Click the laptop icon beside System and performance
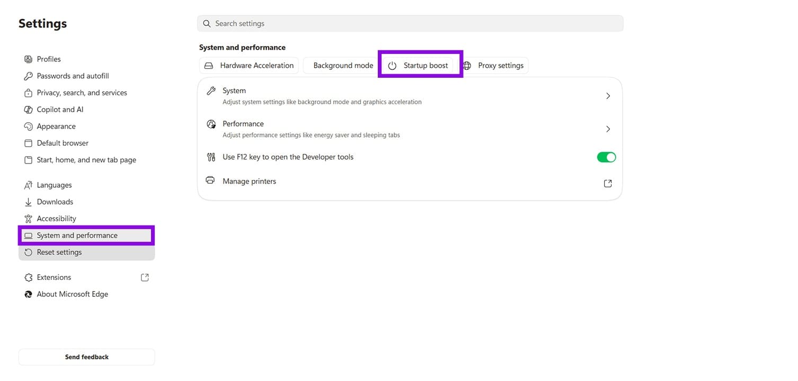798x381 pixels. [29, 235]
